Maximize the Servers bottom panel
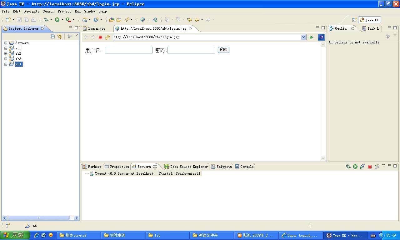 coord(395,166)
